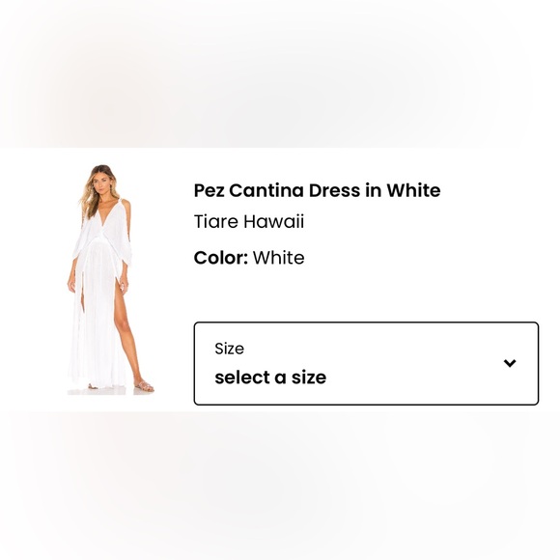Click the cold-shoulder sleeve in the photo
Image resolution: width=560 pixels, height=560 pixels.
[126, 229]
